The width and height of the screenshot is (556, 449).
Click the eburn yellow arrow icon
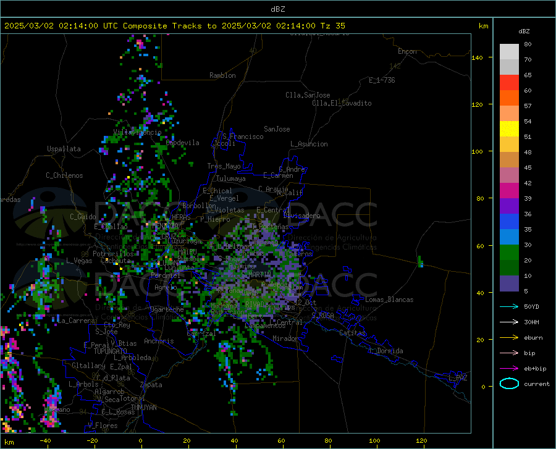[x=509, y=337]
